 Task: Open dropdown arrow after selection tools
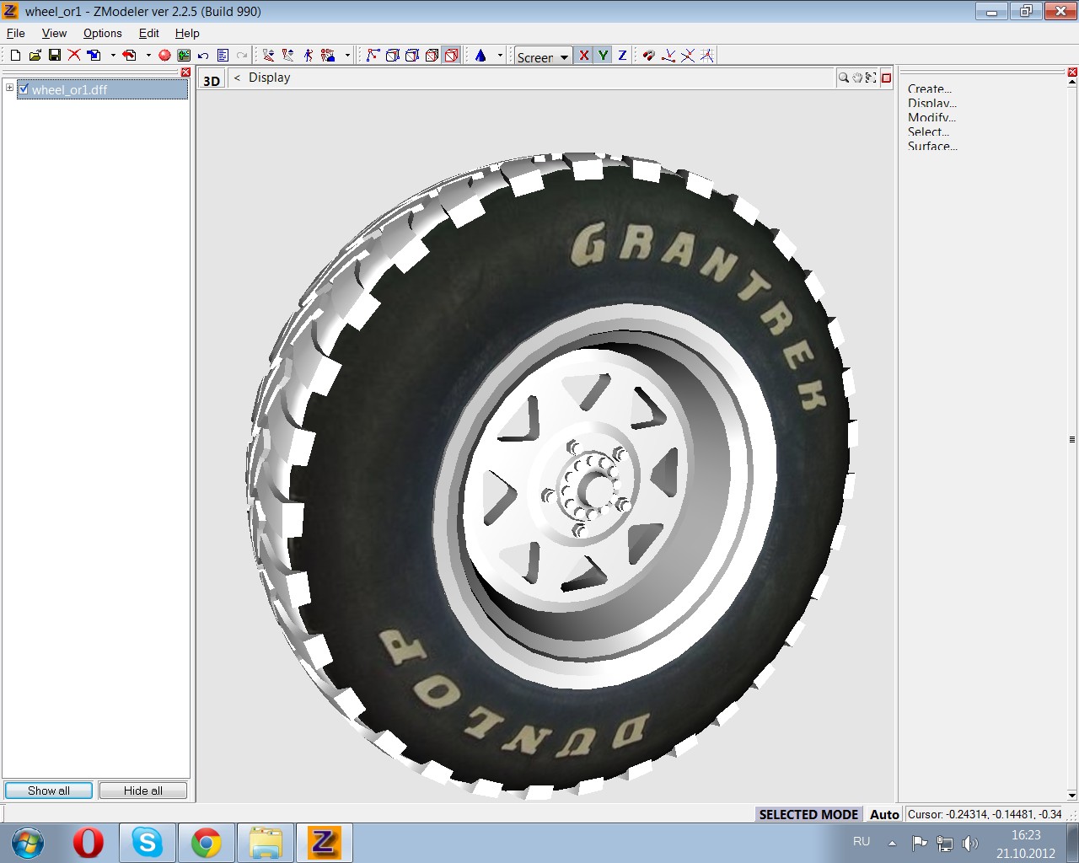pos(347,56)
